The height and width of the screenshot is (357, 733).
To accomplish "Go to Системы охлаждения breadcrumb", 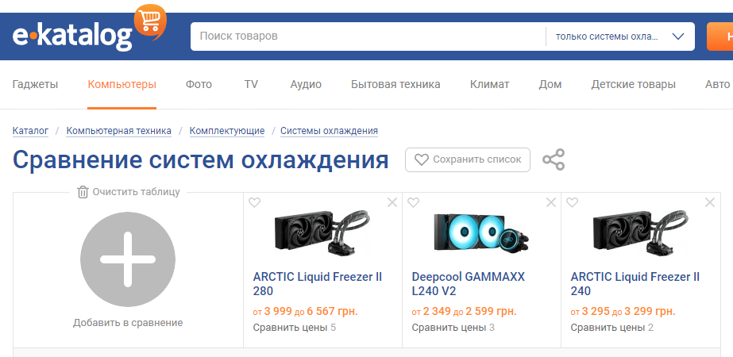I will point(329,131).
